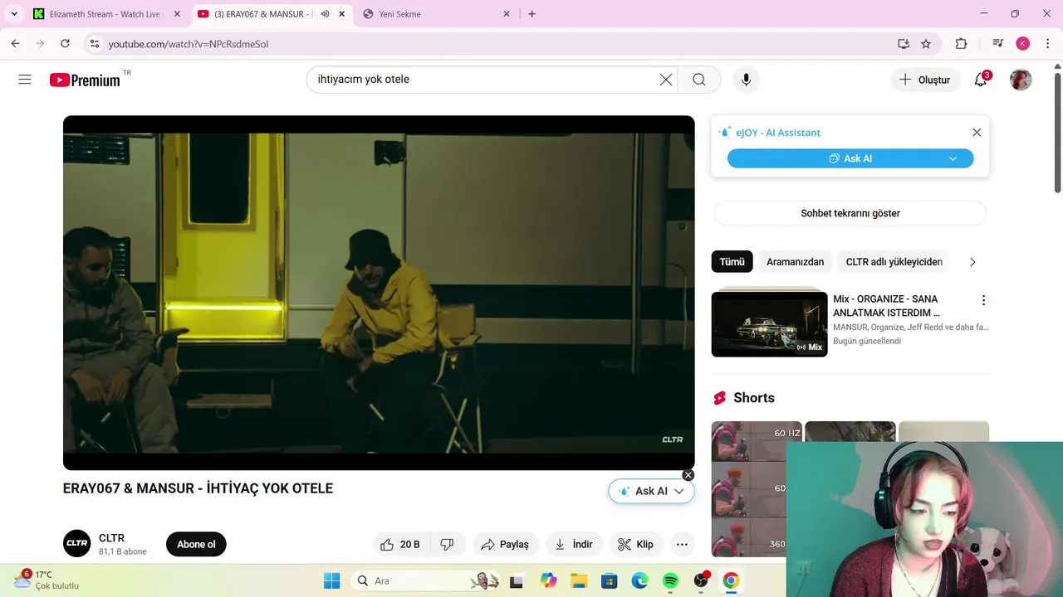This screenshot has width=1063, height=597.
Task: View site information icon in address bar
Action: (95, 44)
